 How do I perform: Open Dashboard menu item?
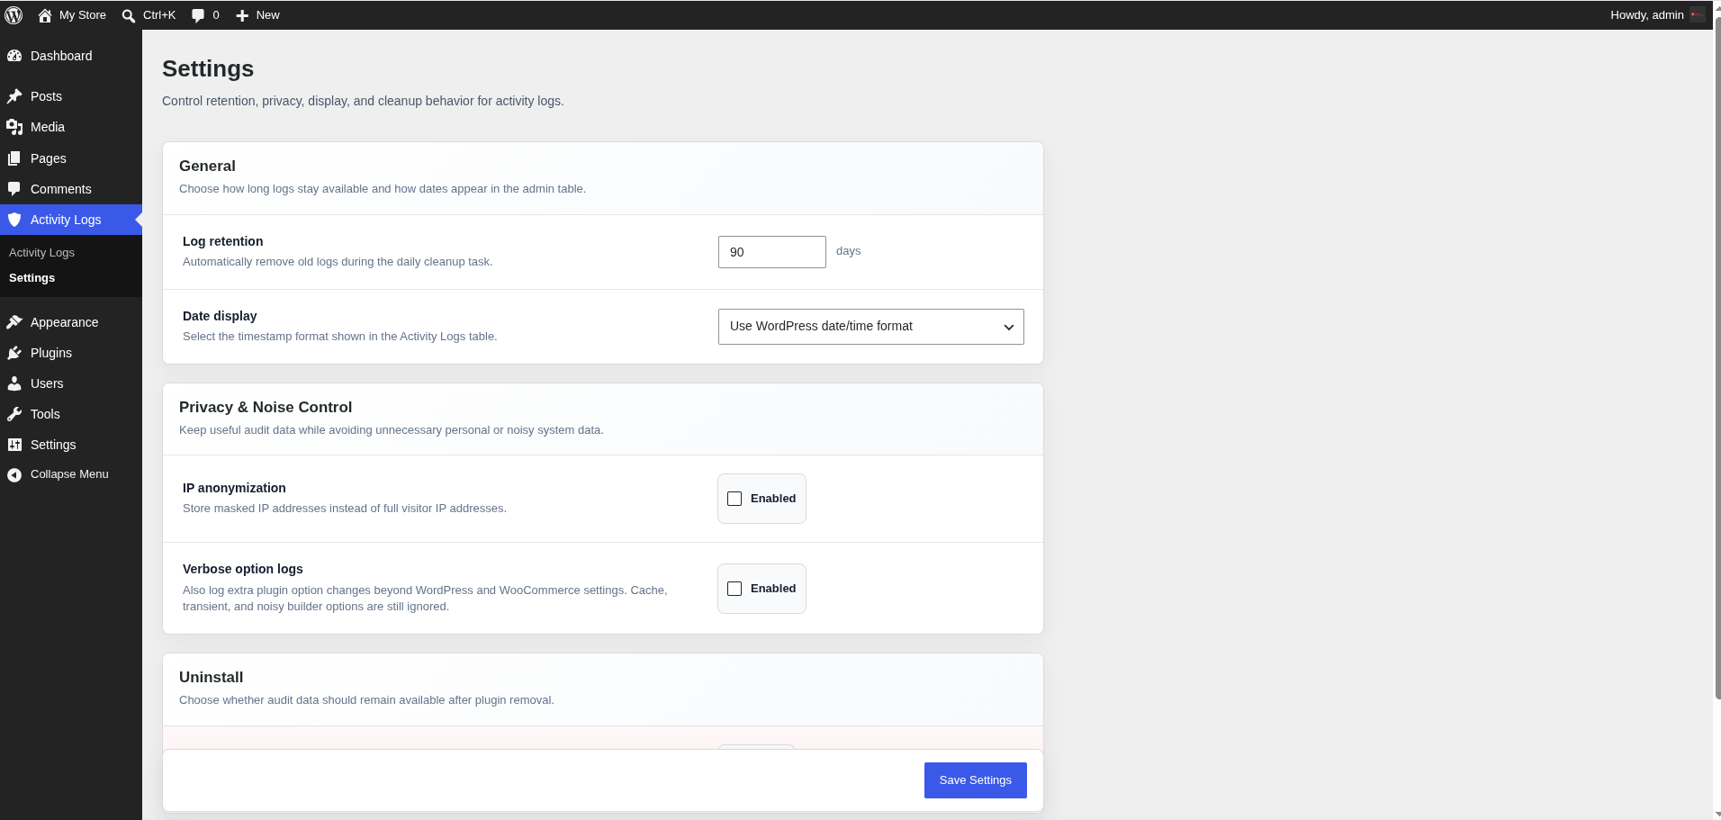pos(71,56)
